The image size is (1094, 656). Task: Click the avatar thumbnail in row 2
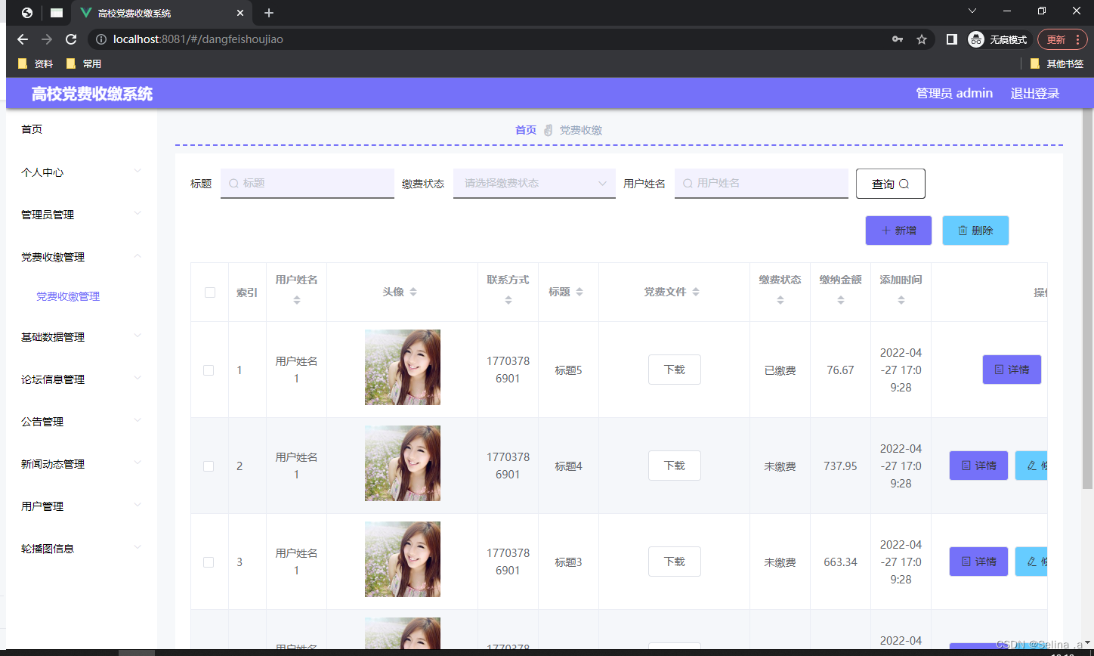403,463
